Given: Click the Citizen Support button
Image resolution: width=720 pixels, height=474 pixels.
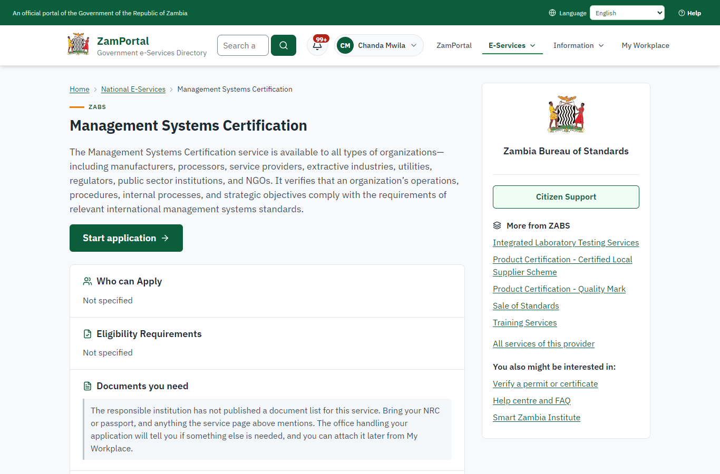Looking at the screenshot, I should (x=566, y=197).
